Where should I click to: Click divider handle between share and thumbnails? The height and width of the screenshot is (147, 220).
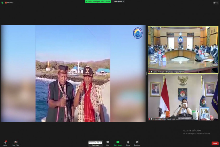tap(147, 73)
